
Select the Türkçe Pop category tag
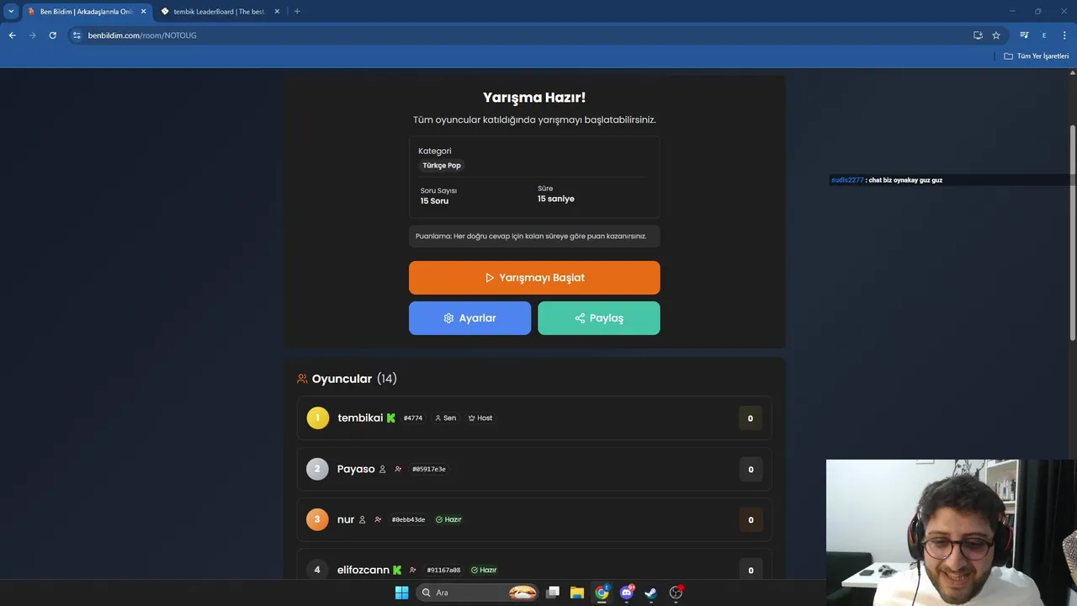click(442, 166)
